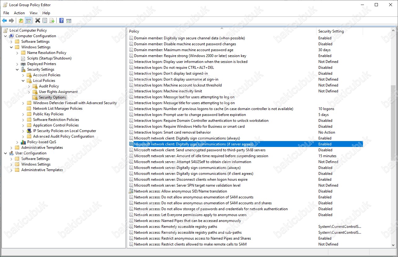This screenshot has width=398, height=257.
Task: Open the File menu
Action: click(x=6, y=13)
